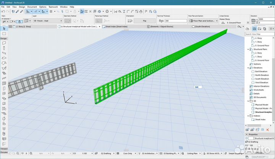Image resolution: width=275 pixels, height=159 pixels.
Task: Open the 02 Drafting pen set dropdown
Action: click(106, 153)
